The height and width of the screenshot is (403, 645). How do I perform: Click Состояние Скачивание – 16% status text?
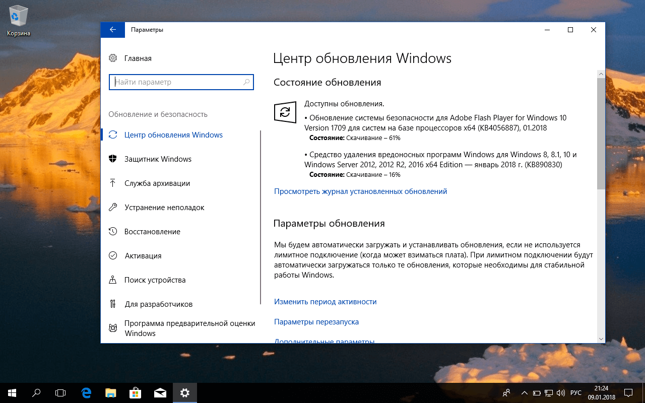(355, 175)
